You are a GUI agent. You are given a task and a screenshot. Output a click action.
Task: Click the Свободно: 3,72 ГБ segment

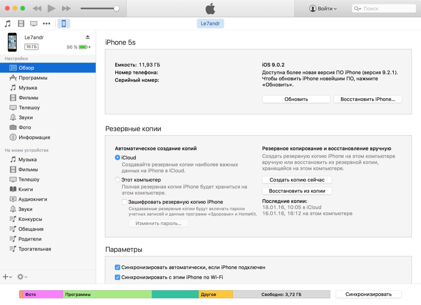[281, 294]
